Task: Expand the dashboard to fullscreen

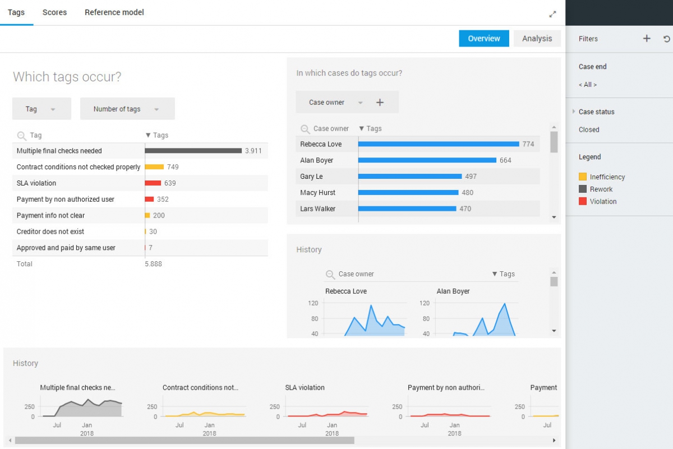Action: click(552, 13)
